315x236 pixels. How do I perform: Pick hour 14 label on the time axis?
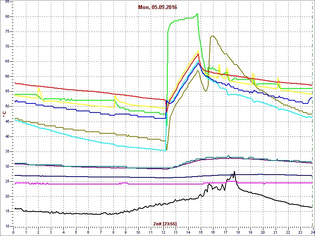[x=188, y=232]
